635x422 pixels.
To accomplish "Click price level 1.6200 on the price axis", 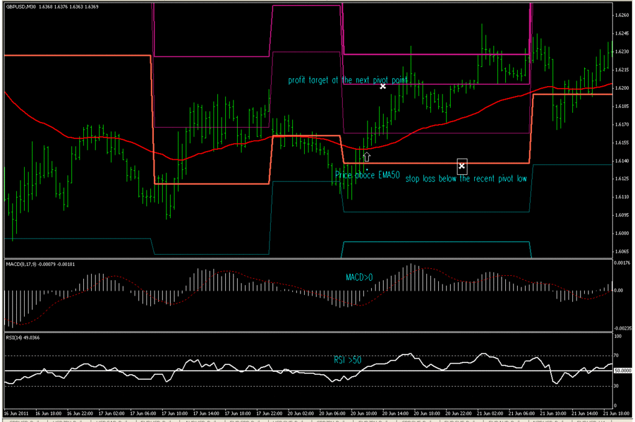I will tap(621, 88).
